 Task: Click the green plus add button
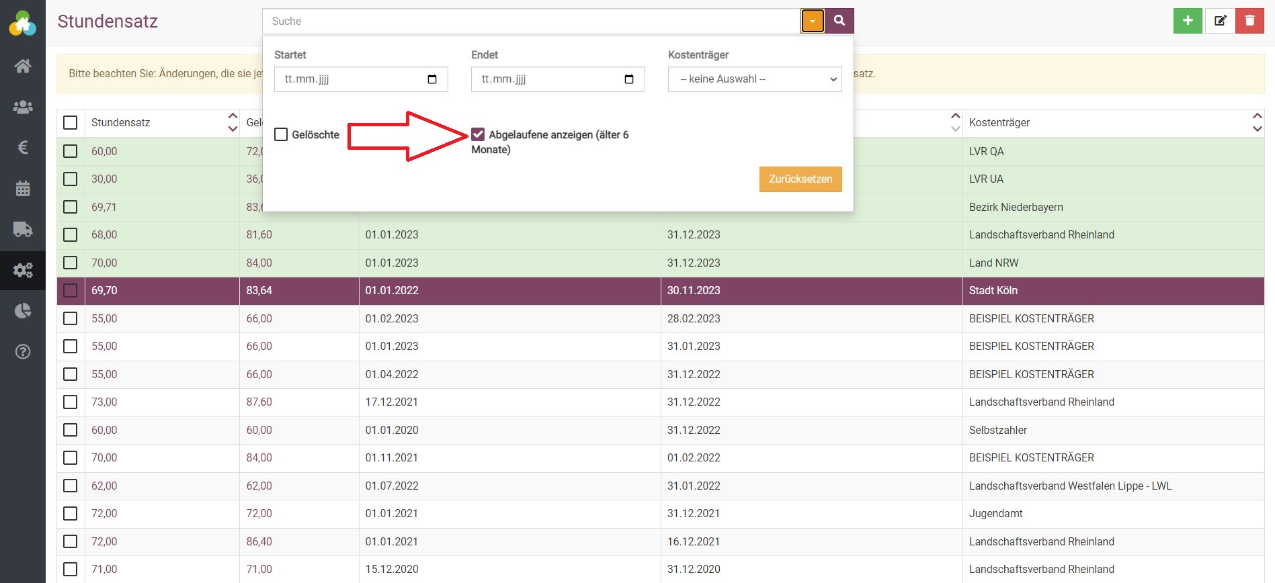click(1188, 21)
